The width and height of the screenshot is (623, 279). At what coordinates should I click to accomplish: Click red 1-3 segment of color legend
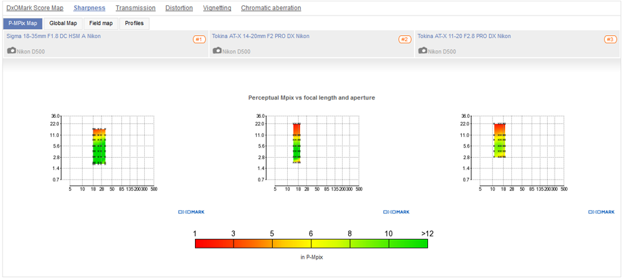pyautogui.click(x=214, y=244)
